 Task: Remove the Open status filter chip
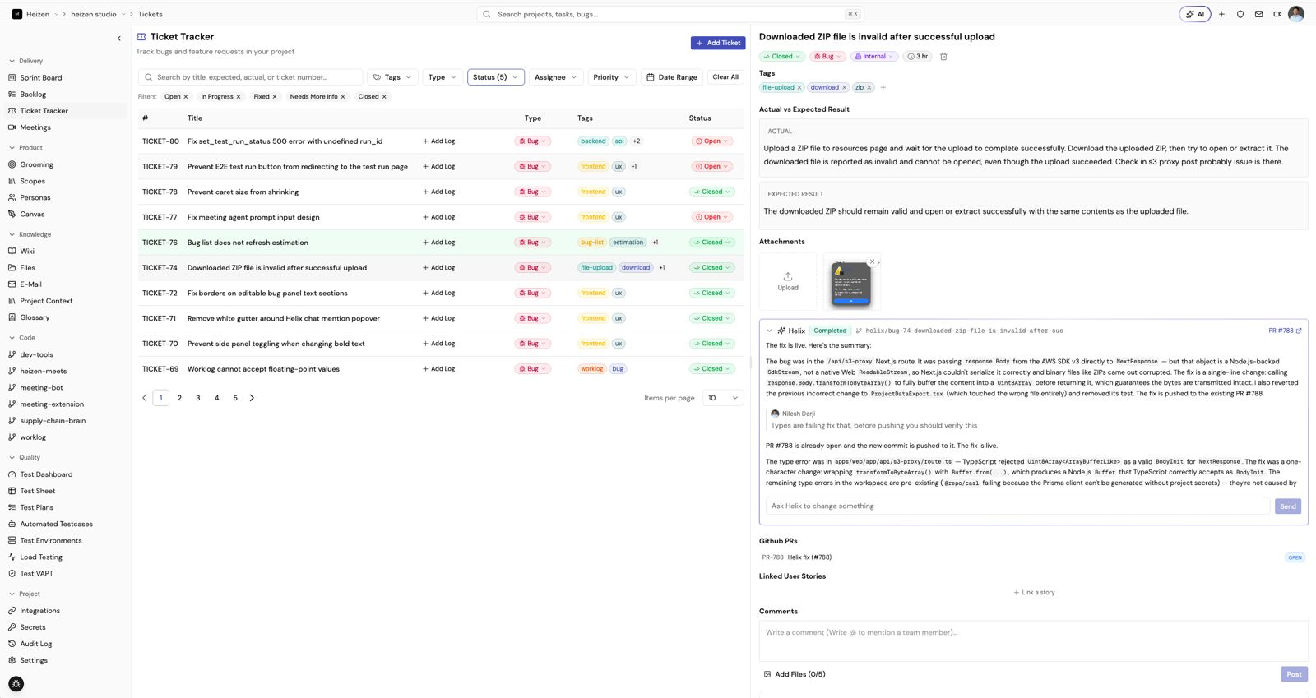pyautogui.click(x=186, y=97)
